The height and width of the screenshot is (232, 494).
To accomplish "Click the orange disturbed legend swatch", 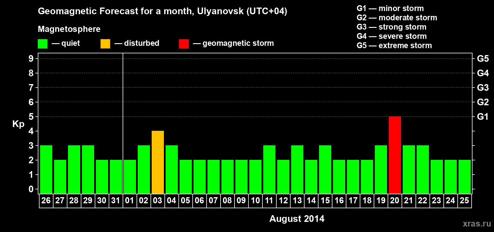I will click(x=105, y=44).
